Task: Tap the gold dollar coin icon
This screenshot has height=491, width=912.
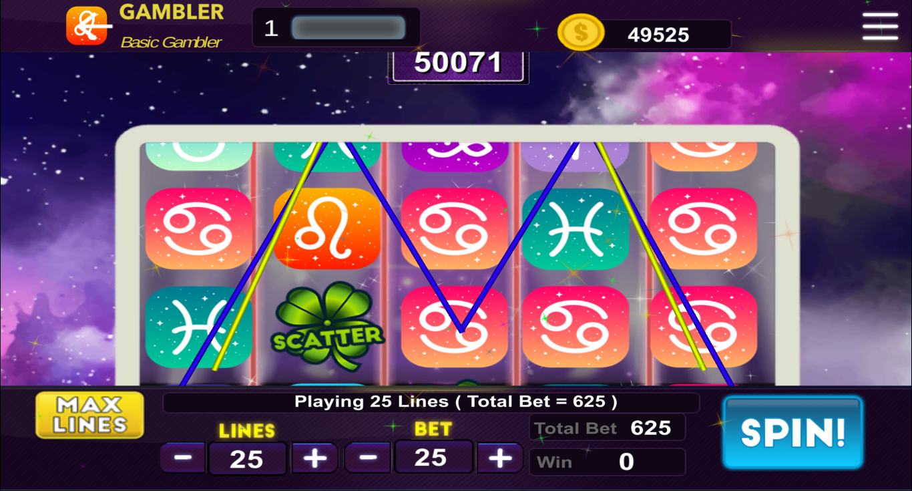Action: click(581, 33)
